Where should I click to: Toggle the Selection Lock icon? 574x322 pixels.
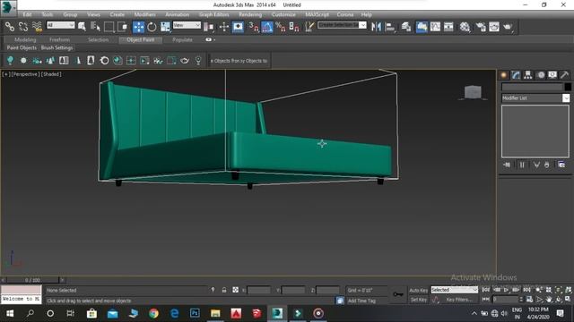[224, 290]
